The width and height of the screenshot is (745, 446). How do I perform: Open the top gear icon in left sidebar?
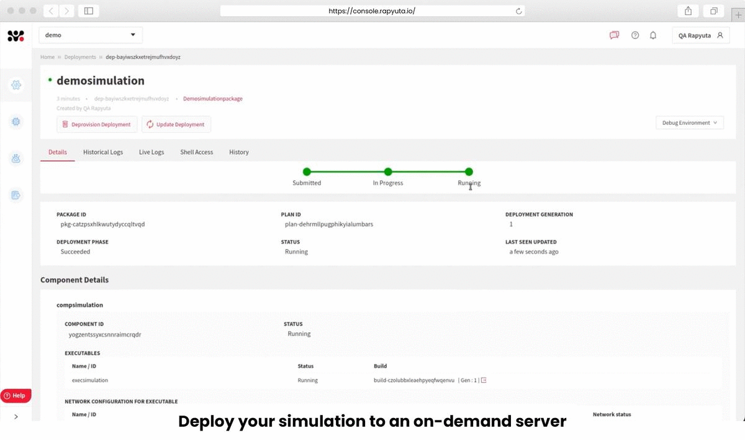pyautogui.click(x=16, y=85)
